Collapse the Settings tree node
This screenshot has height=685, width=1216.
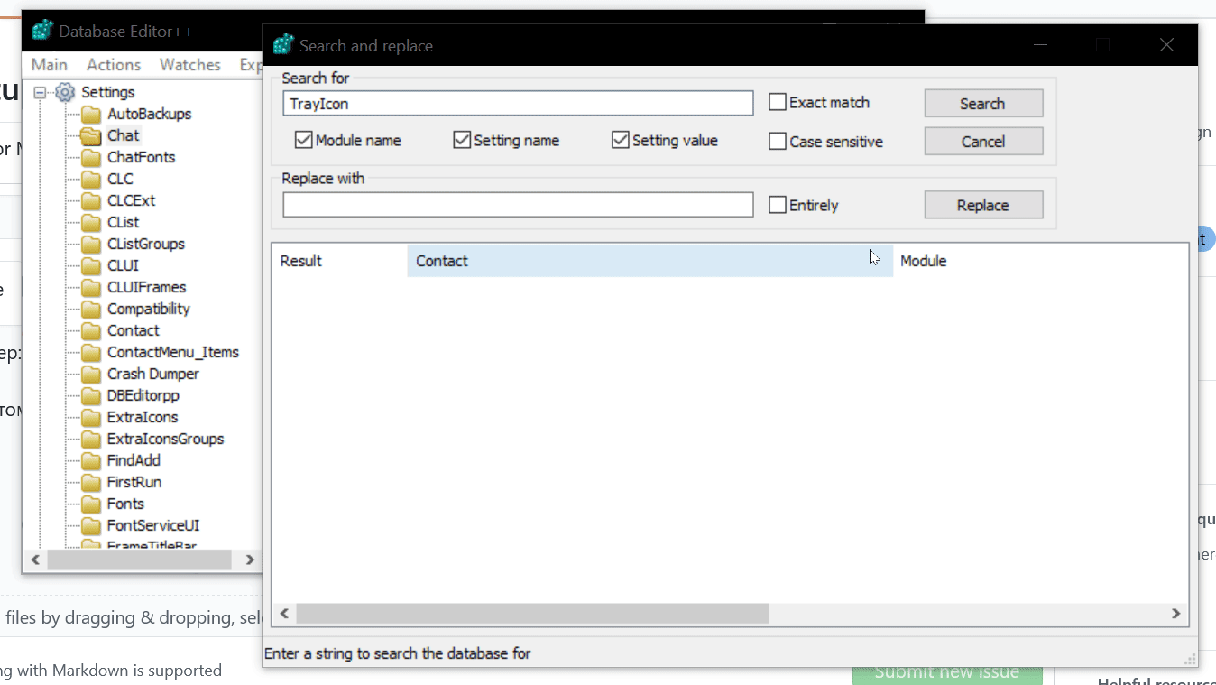point(40,92)
